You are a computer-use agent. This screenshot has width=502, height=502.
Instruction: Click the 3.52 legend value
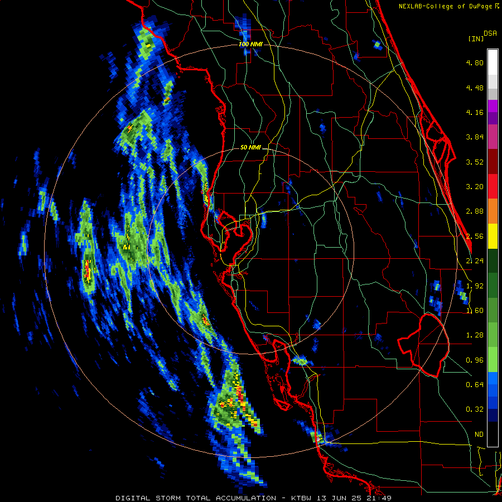(475, 162)
